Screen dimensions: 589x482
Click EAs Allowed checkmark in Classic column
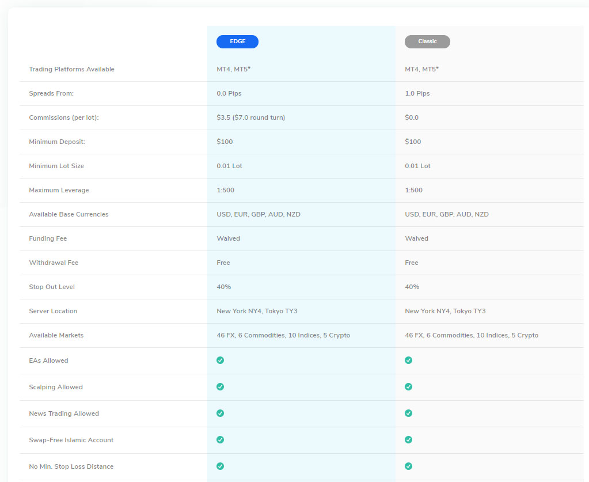[x=408, y=360]
